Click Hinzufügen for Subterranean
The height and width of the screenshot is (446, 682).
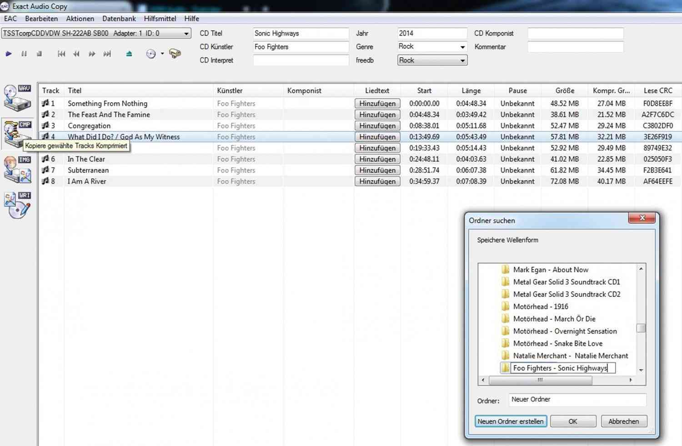point(377,170)
